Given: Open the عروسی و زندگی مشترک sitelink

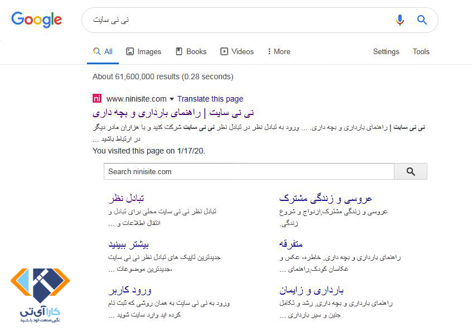Looking at the screenshot, I should coord(326,199).
